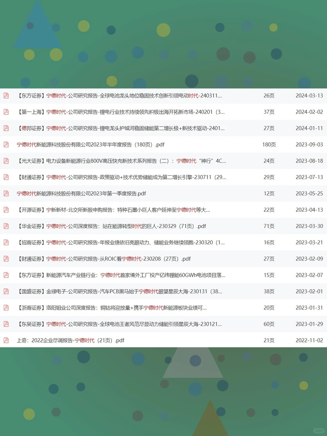Open 华金证券 站在能源转型时代的巨人 report
This screenshot has width=327, height=436.
coord(111,226)
